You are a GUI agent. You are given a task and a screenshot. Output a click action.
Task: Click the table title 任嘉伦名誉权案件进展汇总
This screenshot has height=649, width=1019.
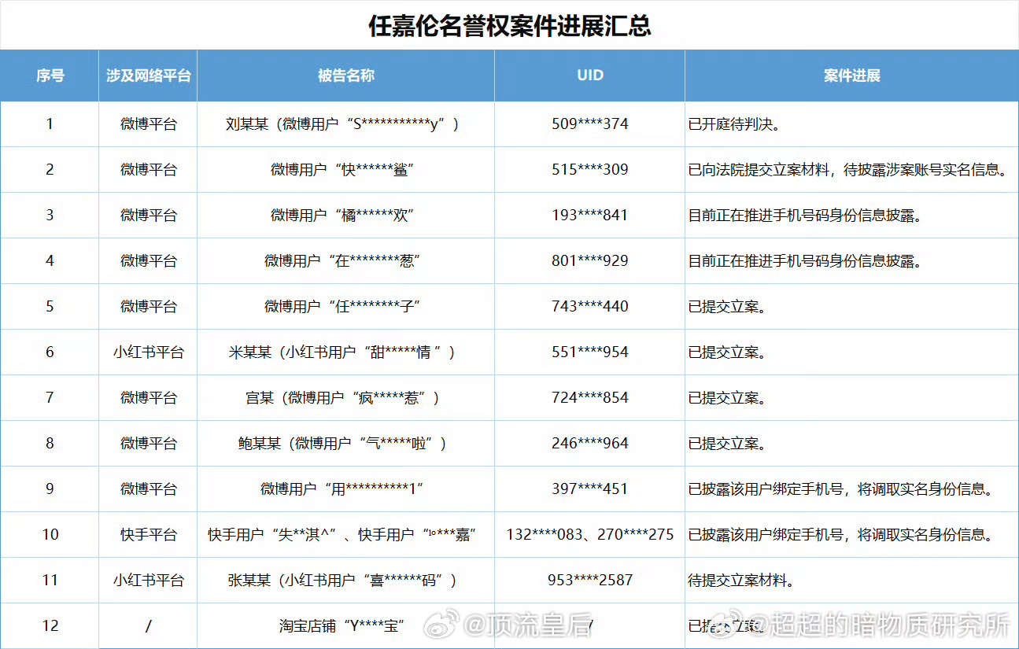pyautogui.click(x=509, y=24)
